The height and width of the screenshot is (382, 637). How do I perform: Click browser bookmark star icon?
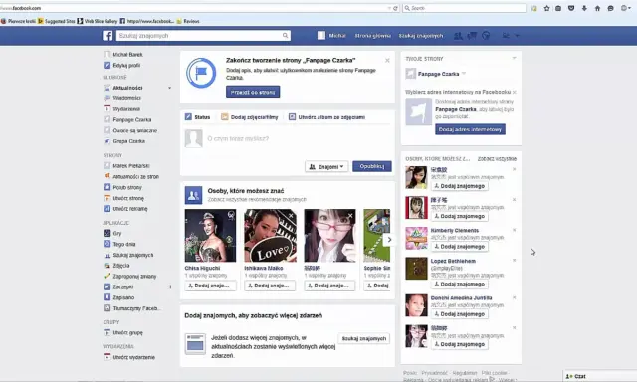(546, 8)
